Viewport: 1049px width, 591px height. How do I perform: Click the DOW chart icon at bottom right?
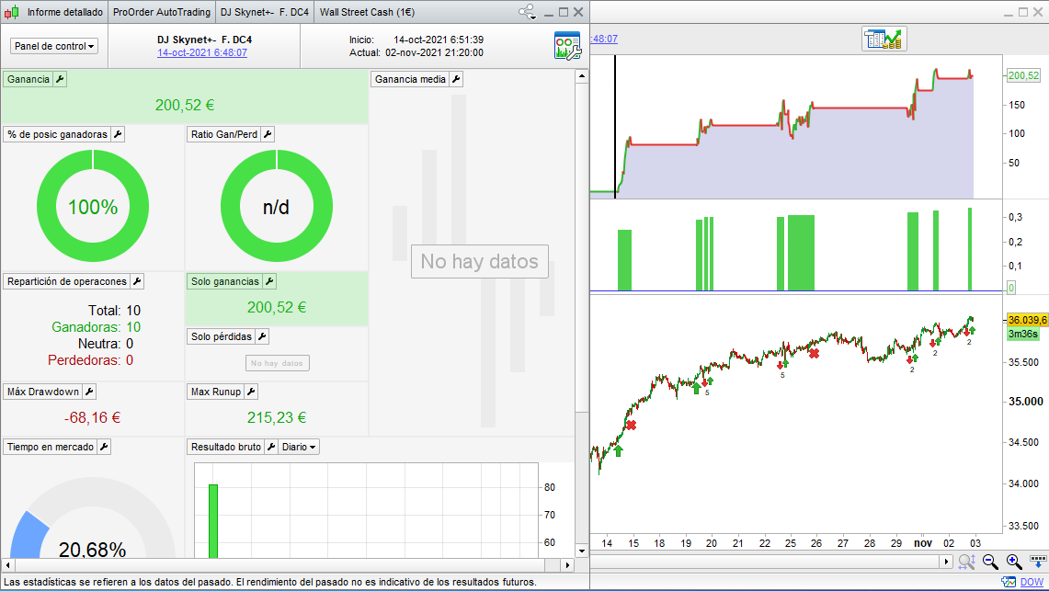1009,583
